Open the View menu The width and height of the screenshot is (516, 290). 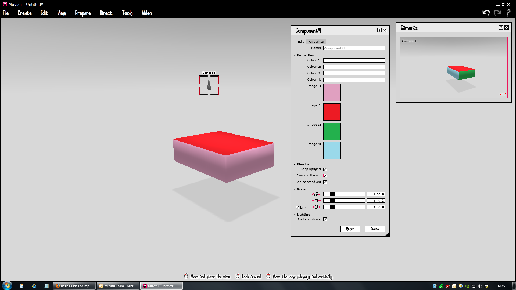pos(62,13)
